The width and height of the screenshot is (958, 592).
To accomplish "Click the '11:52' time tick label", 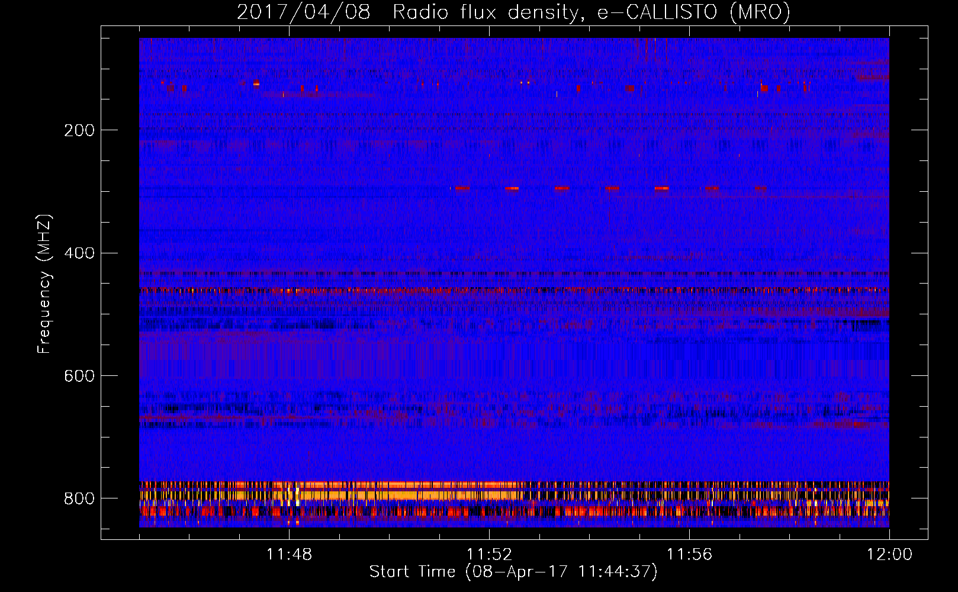I will [x=489, y=555].
